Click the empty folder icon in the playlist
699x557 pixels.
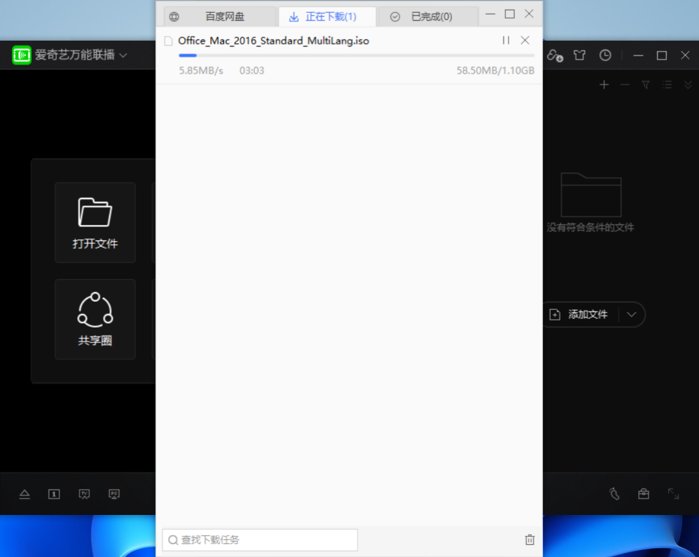591,194
